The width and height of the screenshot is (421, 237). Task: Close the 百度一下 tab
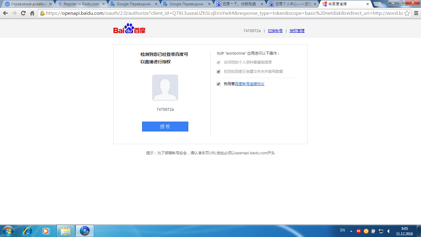[x=262, y=4]
